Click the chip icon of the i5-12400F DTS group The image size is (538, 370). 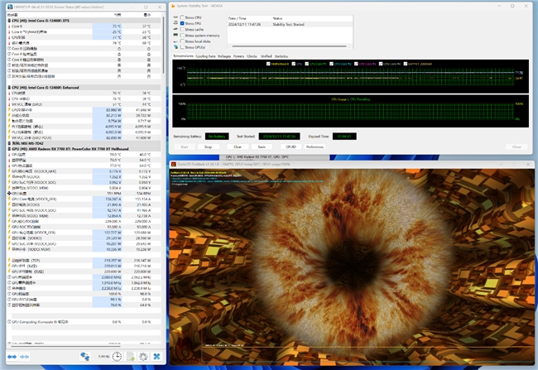pyautogui.click(x=9, y=21)
